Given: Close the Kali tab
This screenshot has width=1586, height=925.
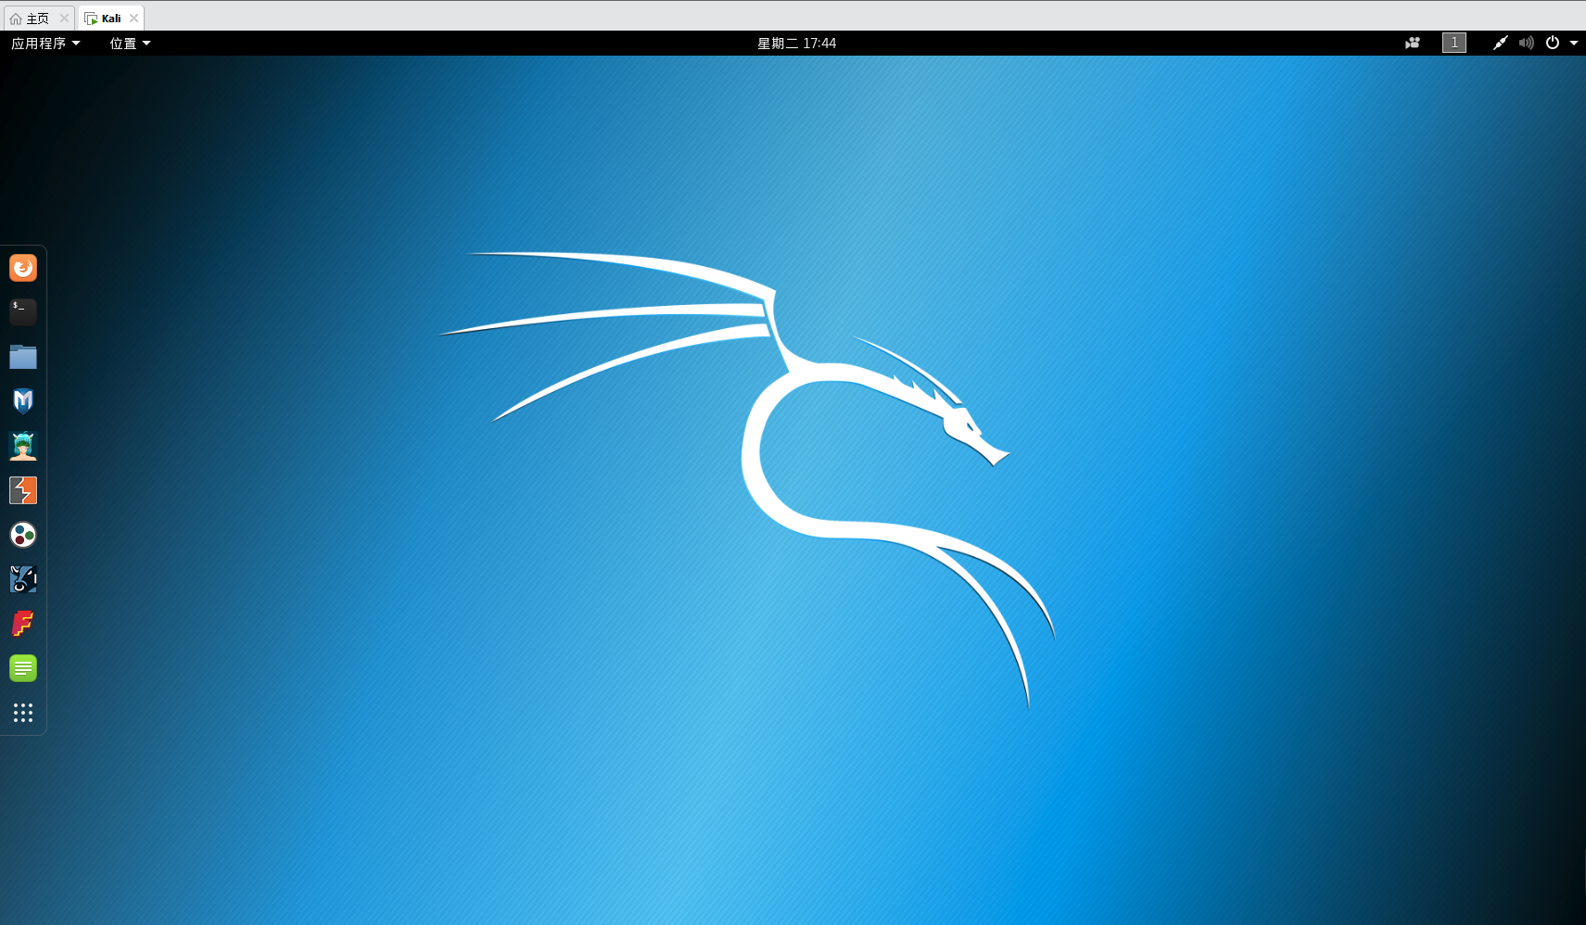Looking at the screenshot, I should [x=133, y=19].
